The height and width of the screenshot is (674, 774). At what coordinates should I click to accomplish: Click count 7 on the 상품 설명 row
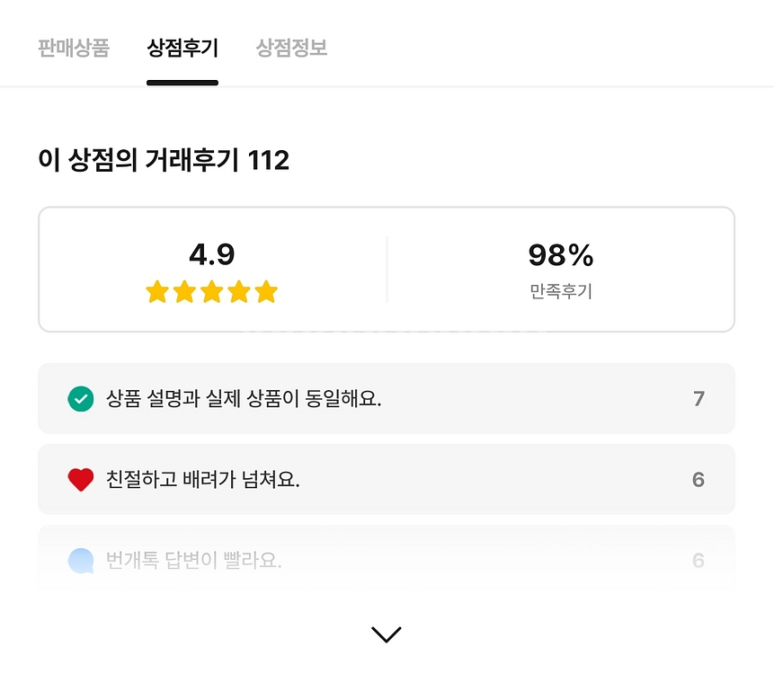point(698,399)
